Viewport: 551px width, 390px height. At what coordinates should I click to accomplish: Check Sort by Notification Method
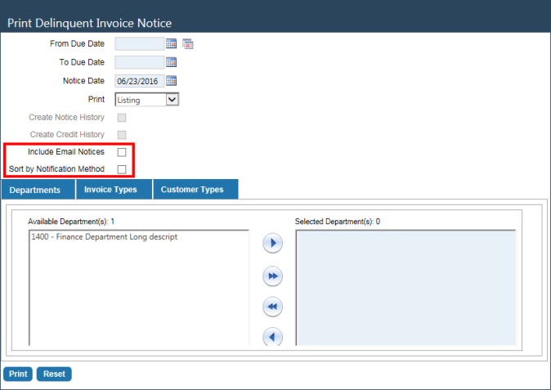pyautogui.click(x=122, y=169)
